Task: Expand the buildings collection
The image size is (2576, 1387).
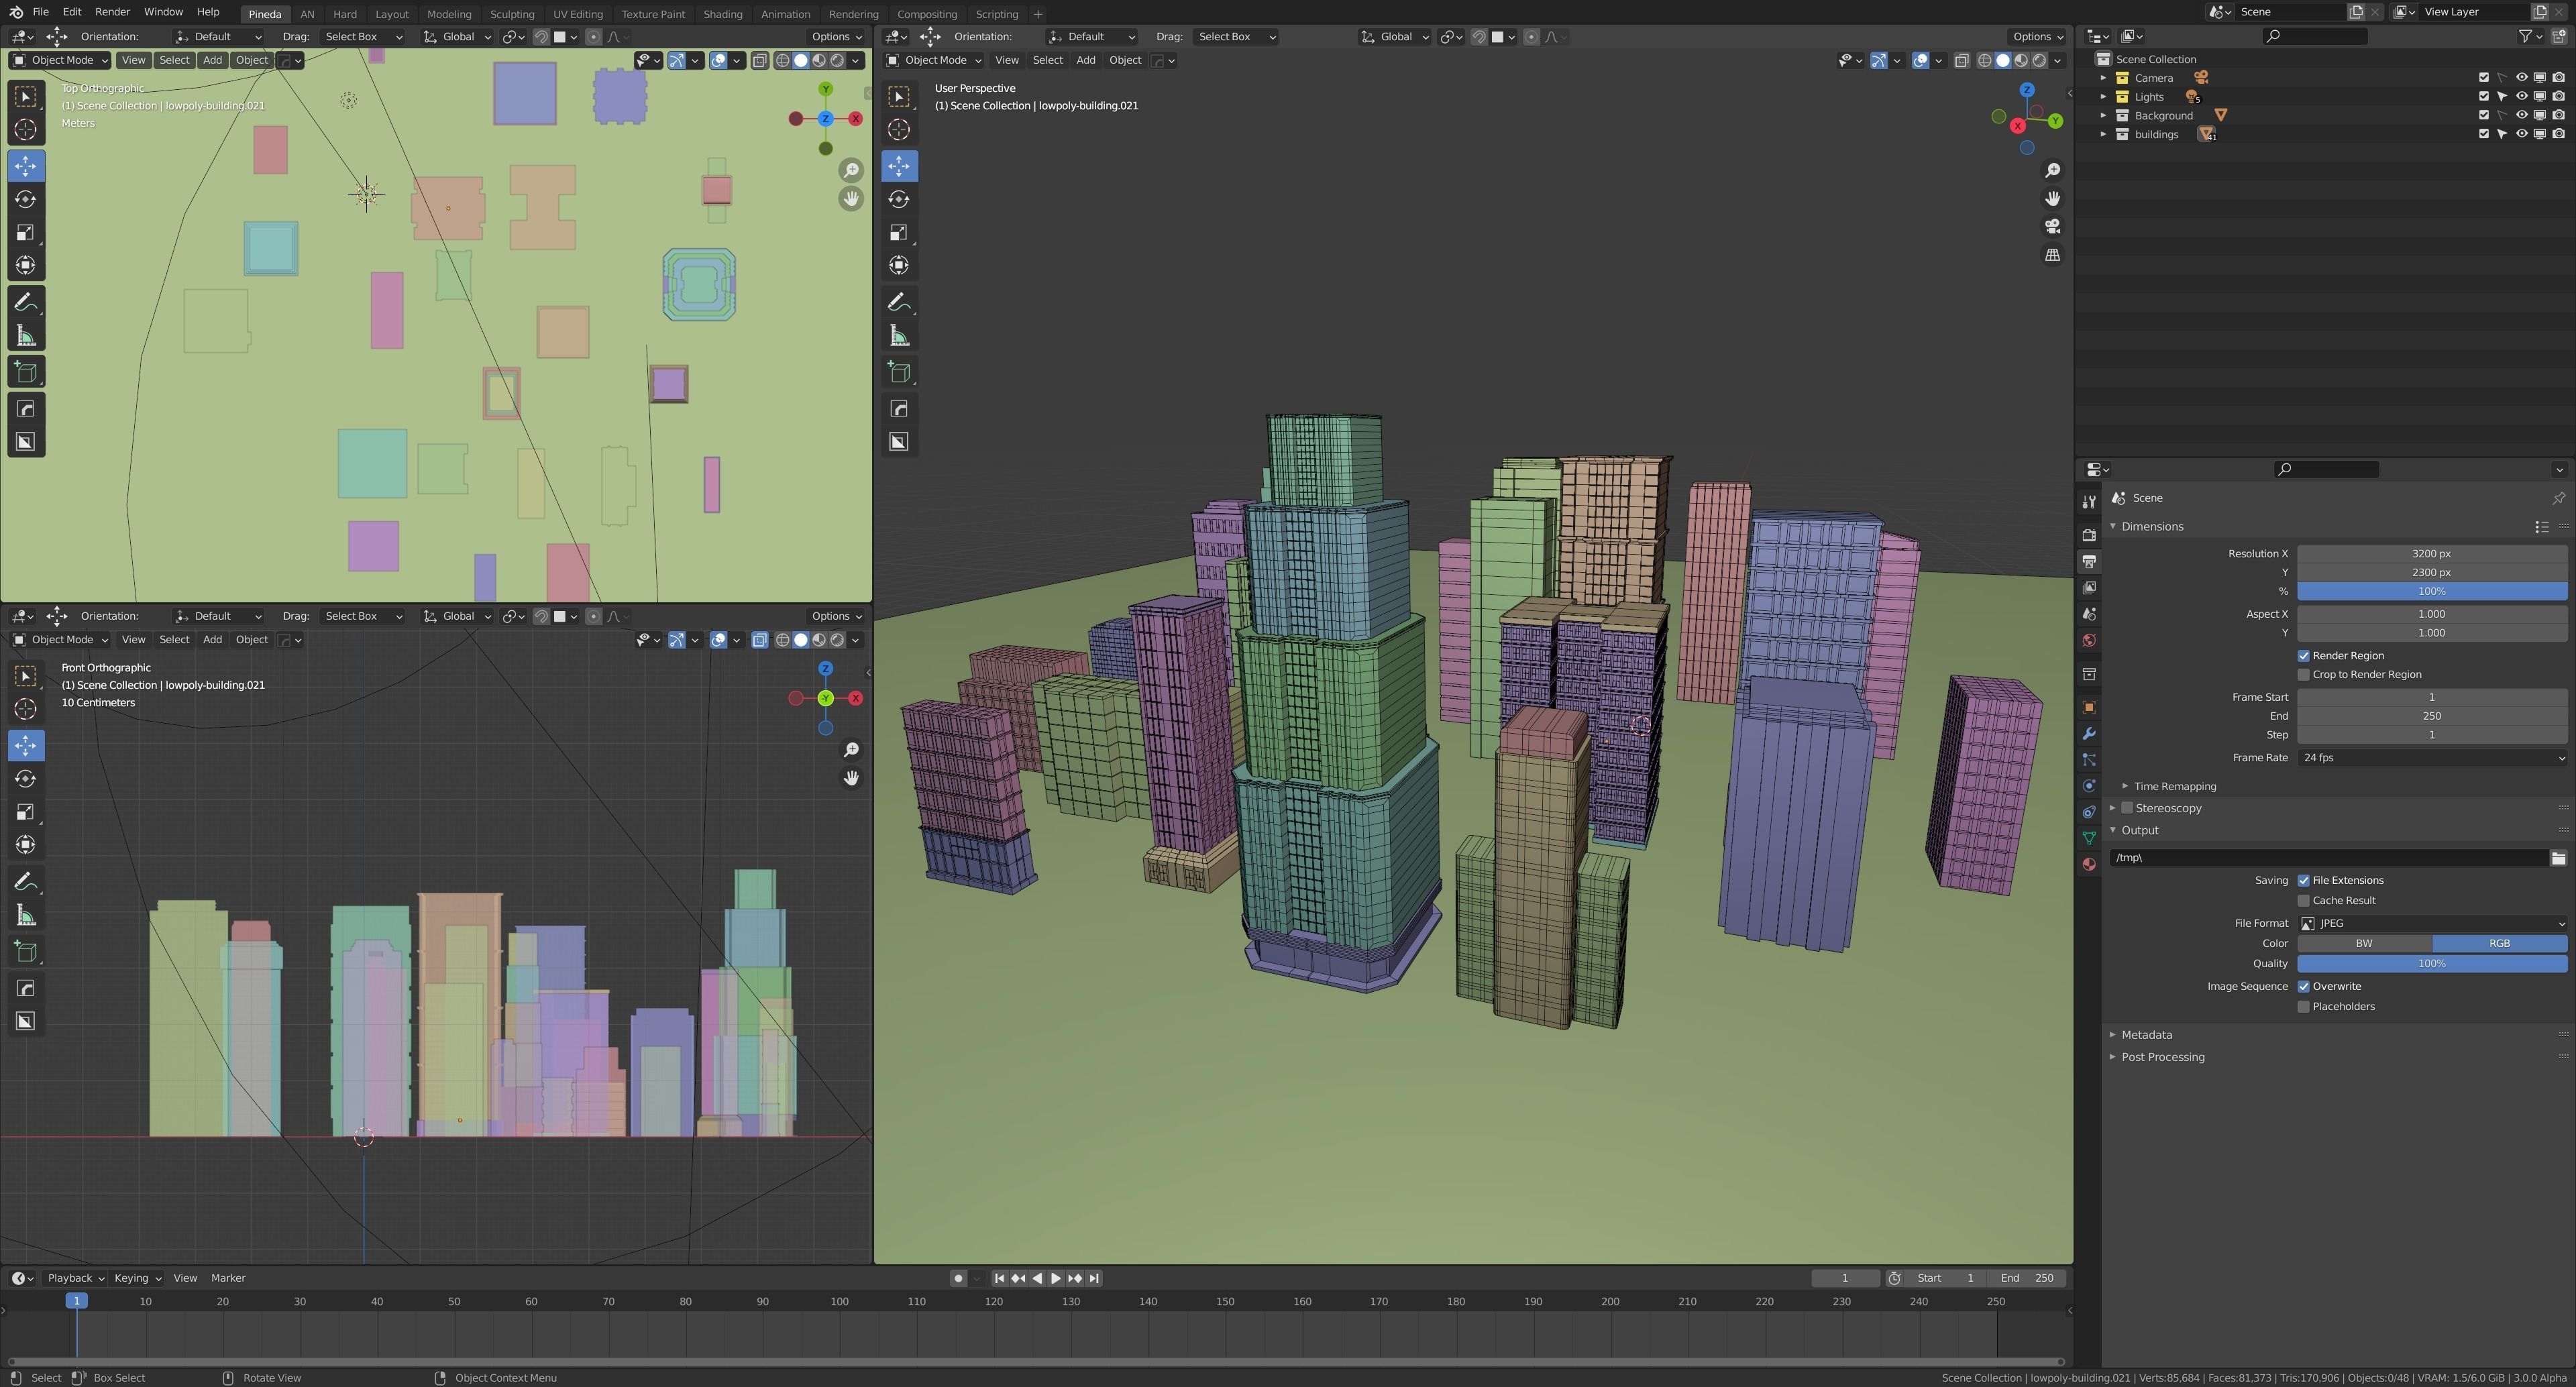Action: pos(2103,134)
